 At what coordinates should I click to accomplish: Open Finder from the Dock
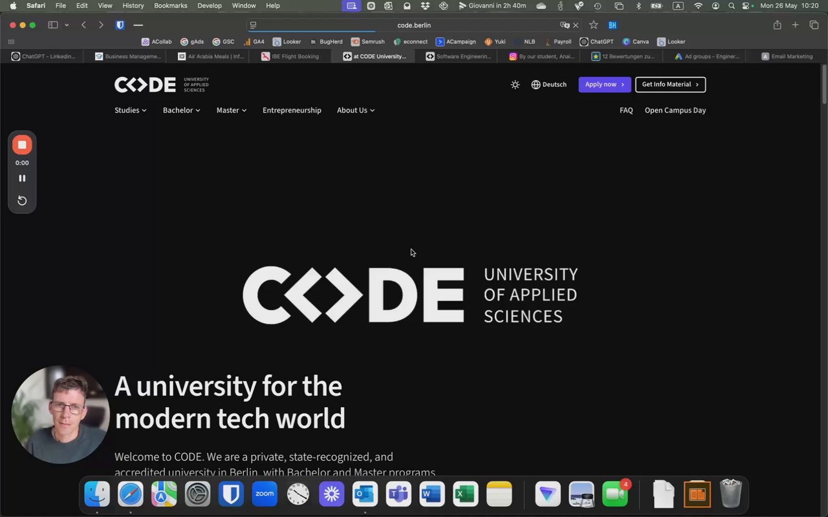point(97,495)
